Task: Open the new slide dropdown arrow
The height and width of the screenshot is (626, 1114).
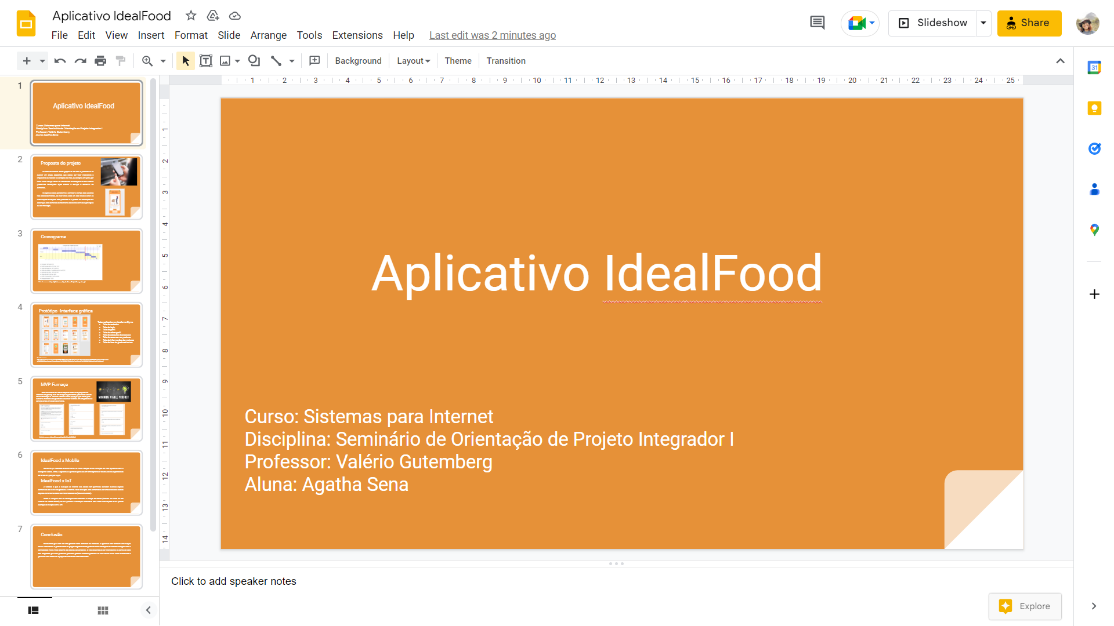Action: pyautogui.click(x=41, y=60)
